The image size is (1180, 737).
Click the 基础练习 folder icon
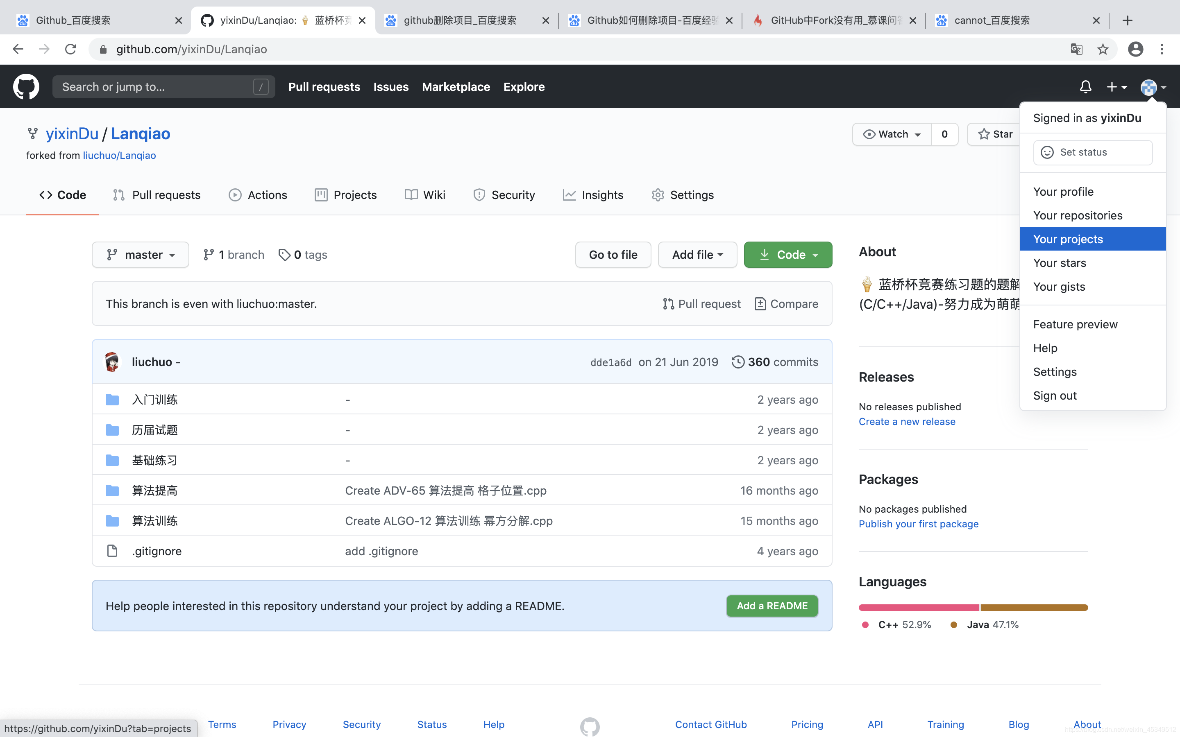112,460
